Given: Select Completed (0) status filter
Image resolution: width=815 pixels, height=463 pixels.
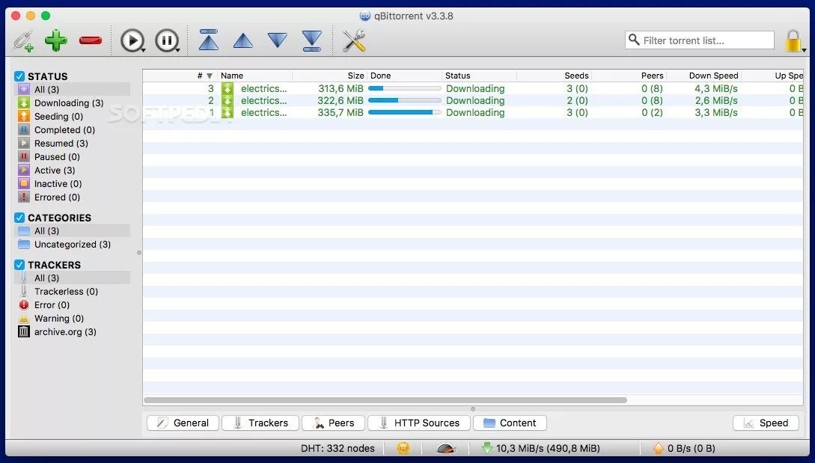Looking at the screenshot, I should tap(73, 130).
